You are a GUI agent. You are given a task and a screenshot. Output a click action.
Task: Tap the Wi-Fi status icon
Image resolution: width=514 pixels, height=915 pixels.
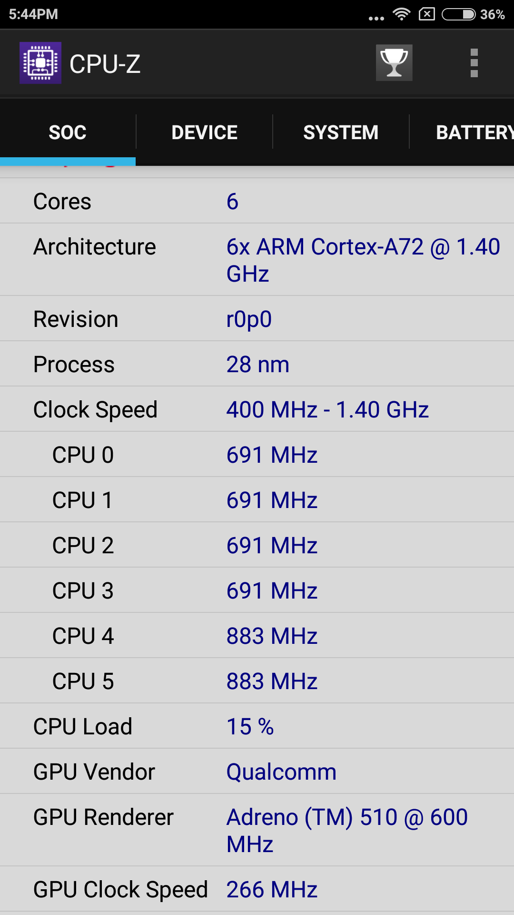tap(402, 14)
